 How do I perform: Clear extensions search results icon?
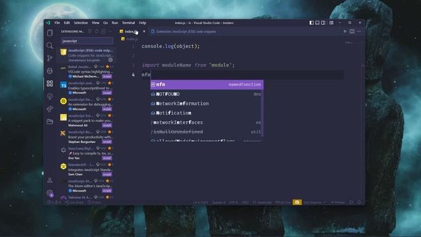coord(103,32)
